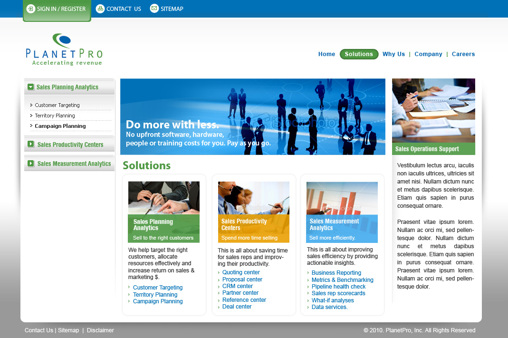Open Careers navigation item

coord(463,54)
